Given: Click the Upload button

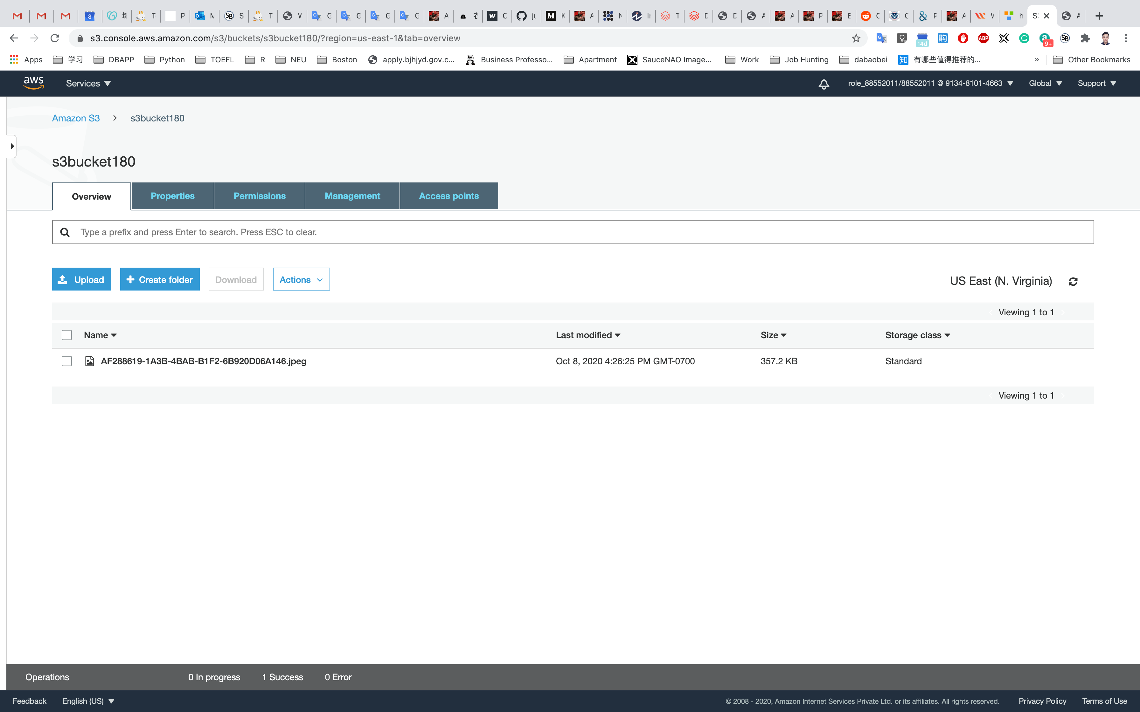Looking at the screenshot, I should pos(81,280).
